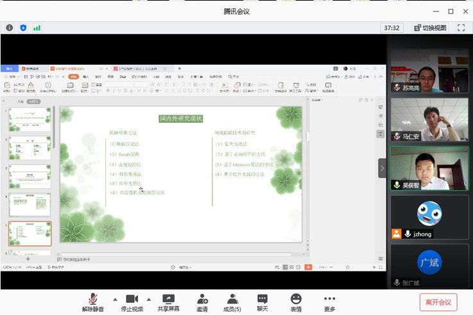Select the 吴侯智 participant video tile
This screenshot has height=315, width=473.
coord(429,168)
